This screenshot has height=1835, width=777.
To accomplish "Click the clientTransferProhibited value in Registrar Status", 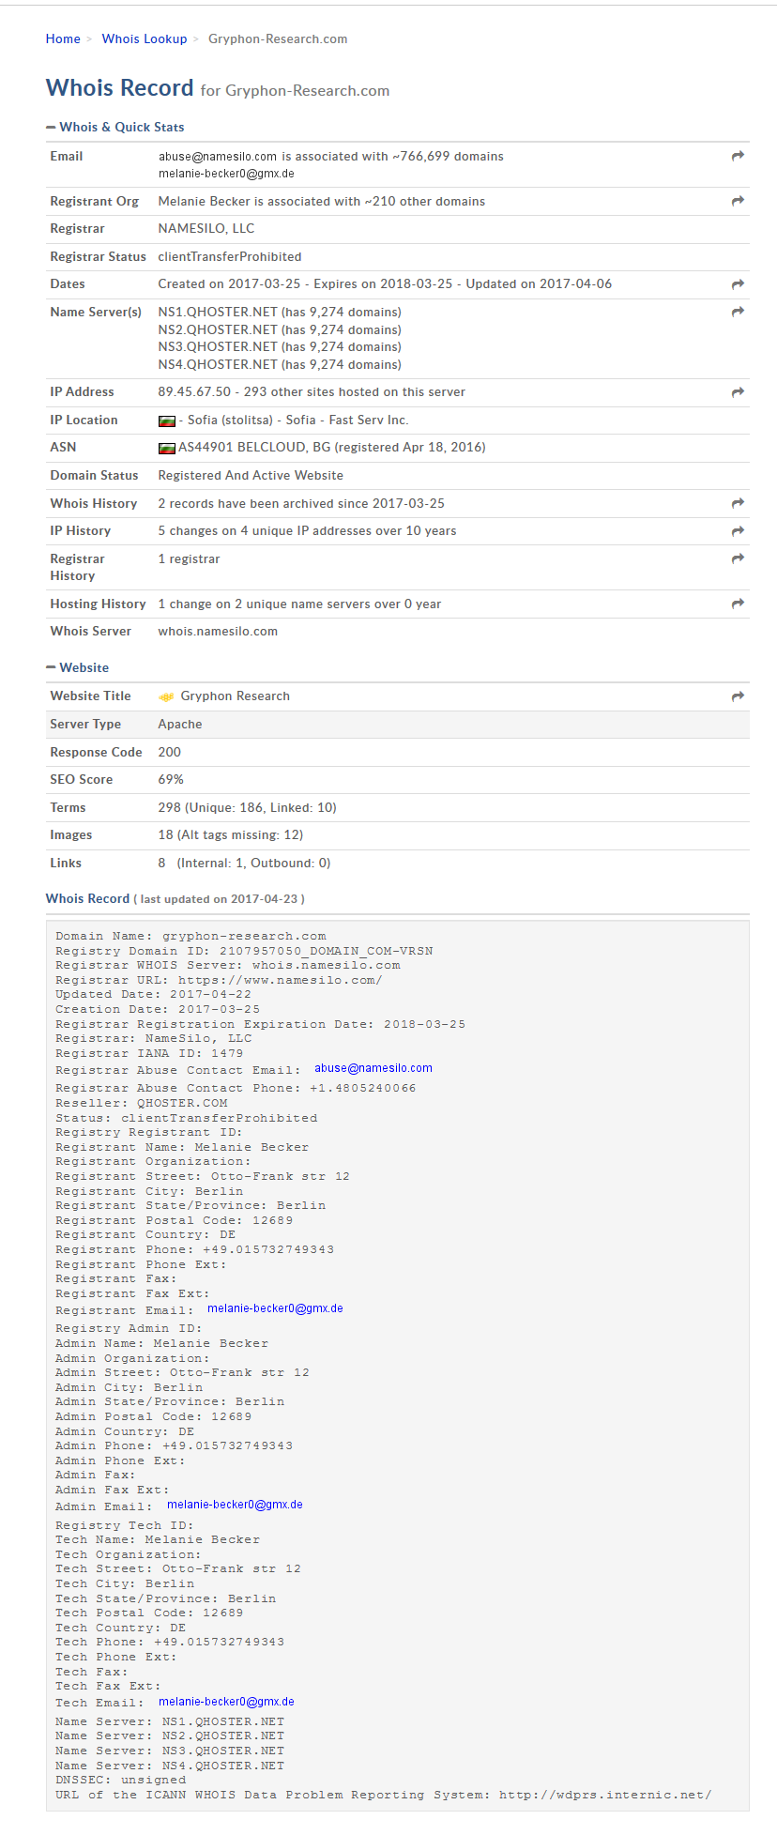I will click(230, 256).
